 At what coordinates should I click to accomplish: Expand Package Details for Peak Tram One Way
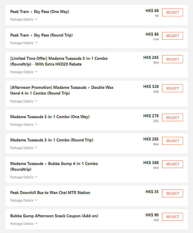coord(24,19)
